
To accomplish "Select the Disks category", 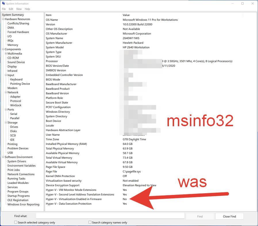I will [14, 131].
